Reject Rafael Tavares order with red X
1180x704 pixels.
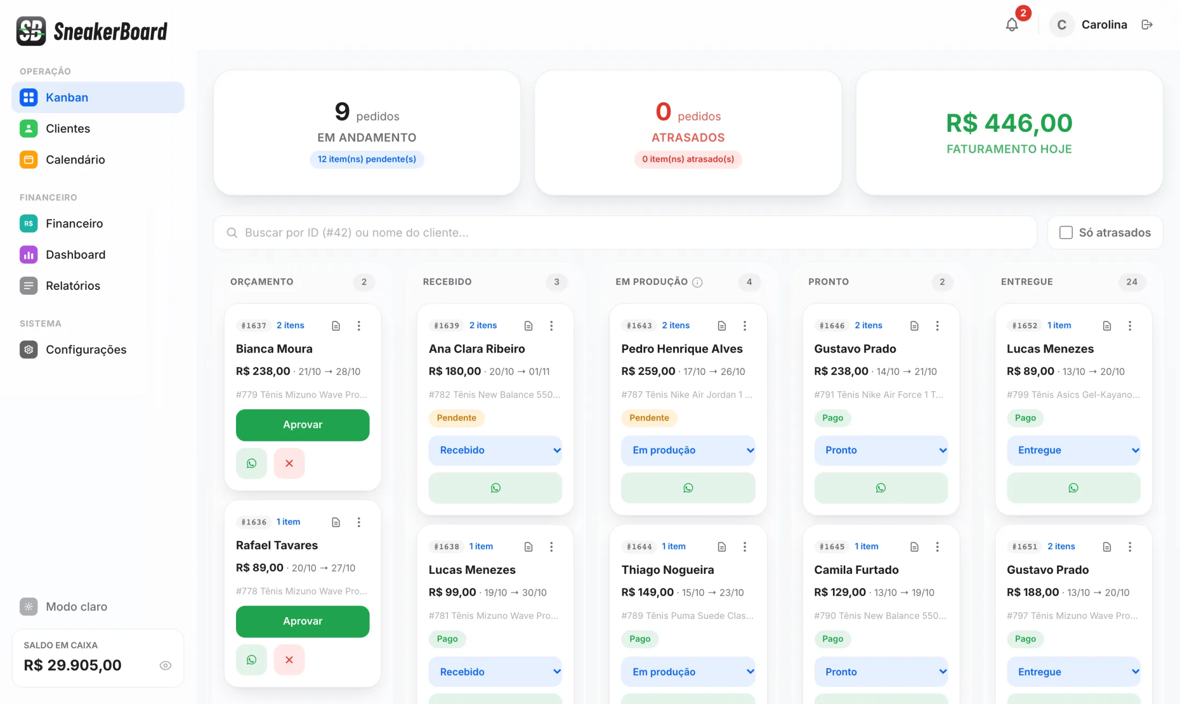(289, 660)
